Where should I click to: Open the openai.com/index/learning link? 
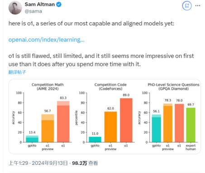point(47,40)
